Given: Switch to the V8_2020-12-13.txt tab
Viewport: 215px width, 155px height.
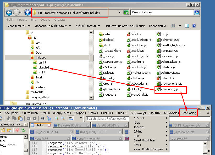Looking at the screenshot, I should pos(110,125).
